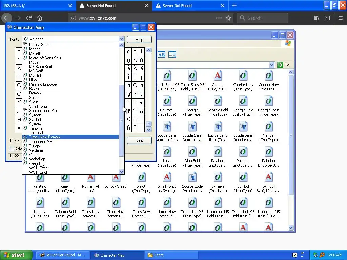Open a new browser tab
Image resolution: width=347 pixels, height=260 pixels.
coord(234,5)
